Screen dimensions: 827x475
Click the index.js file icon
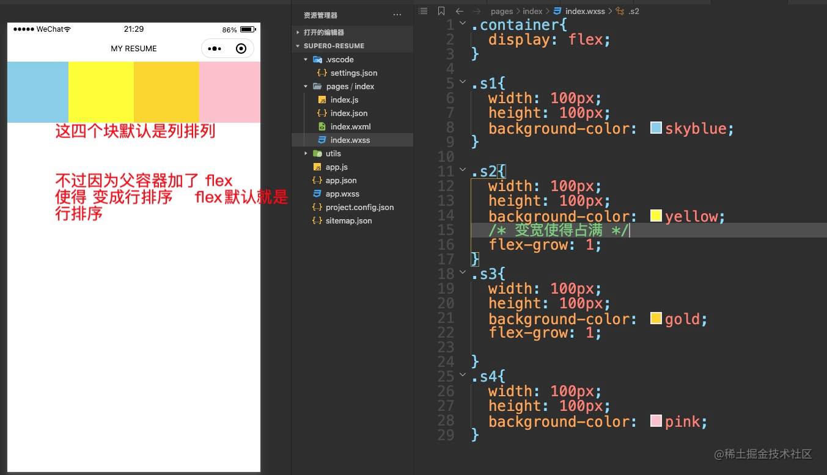(322, 100)
